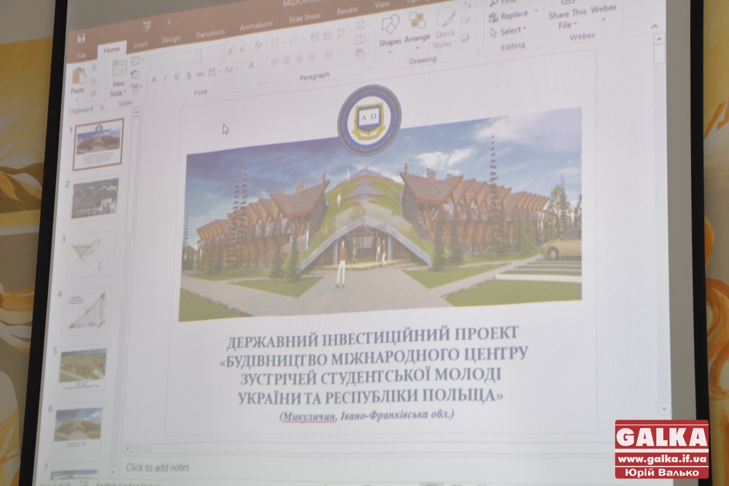
Task: Click the Line Spacing icon
Action: pos(342,33)
